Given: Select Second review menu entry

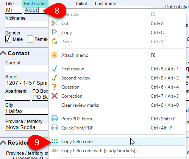Looking at the screenshot, I should (x=117, y=78).
